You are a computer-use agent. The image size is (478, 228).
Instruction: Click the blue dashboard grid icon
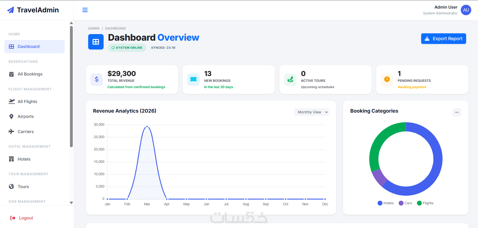click(x=96, y=42)
